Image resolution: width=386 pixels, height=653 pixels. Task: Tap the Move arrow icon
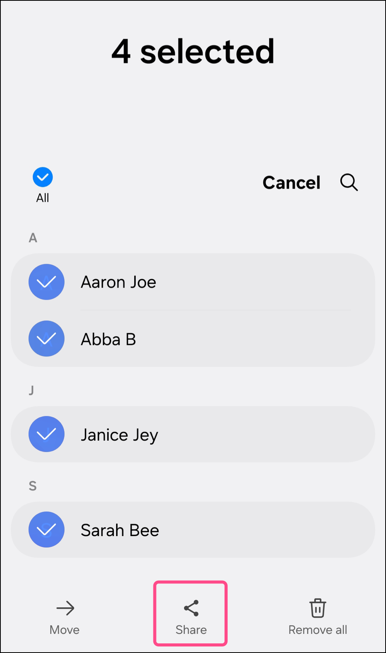click(65, 608)
